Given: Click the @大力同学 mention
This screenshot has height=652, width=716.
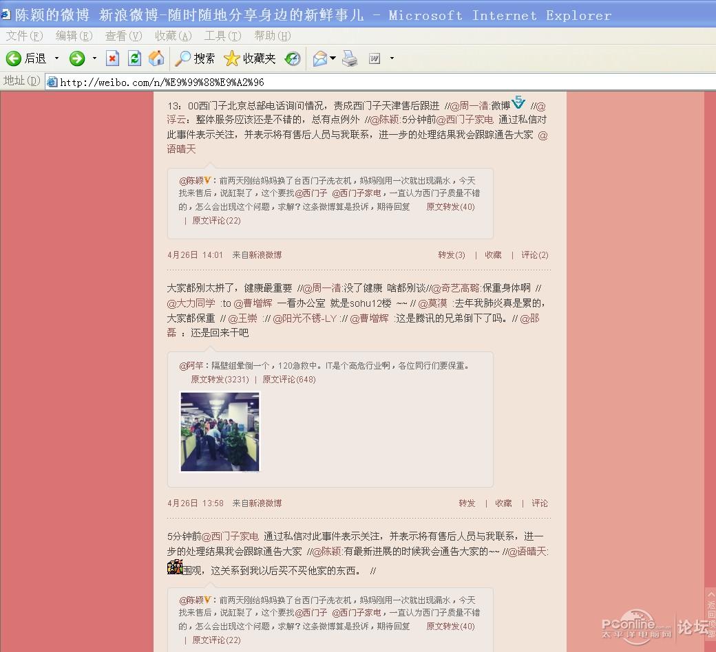Looking at the screenshot, I should [191, 303].
